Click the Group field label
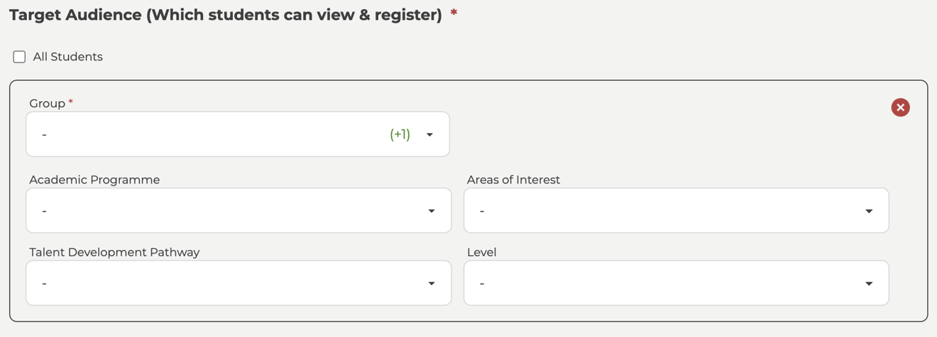The height and width of the screenshot is (337, 937). click(47, 103)
